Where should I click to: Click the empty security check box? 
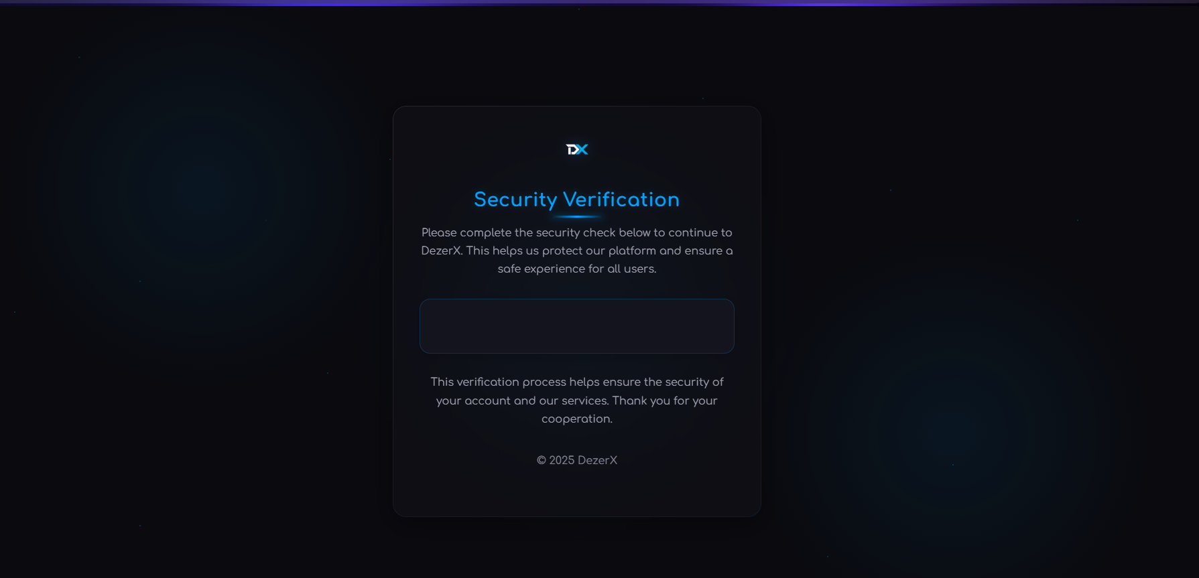coord(576,326)
